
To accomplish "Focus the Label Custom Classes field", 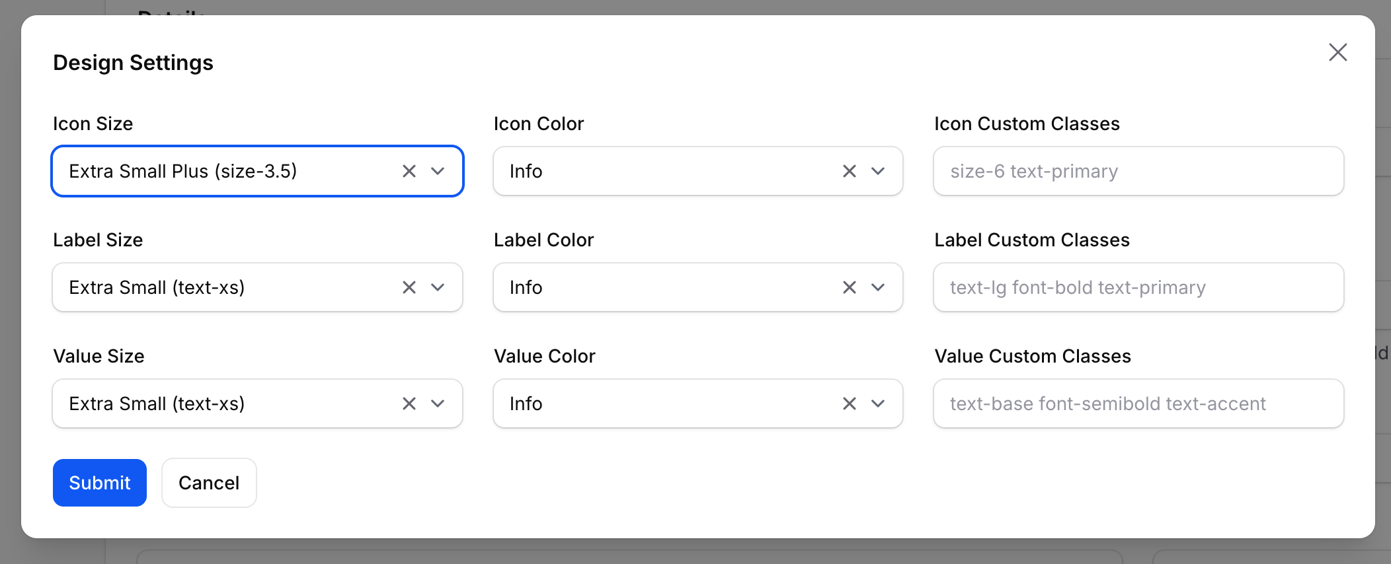I will pyautogui.click(x=1138, y=287).
